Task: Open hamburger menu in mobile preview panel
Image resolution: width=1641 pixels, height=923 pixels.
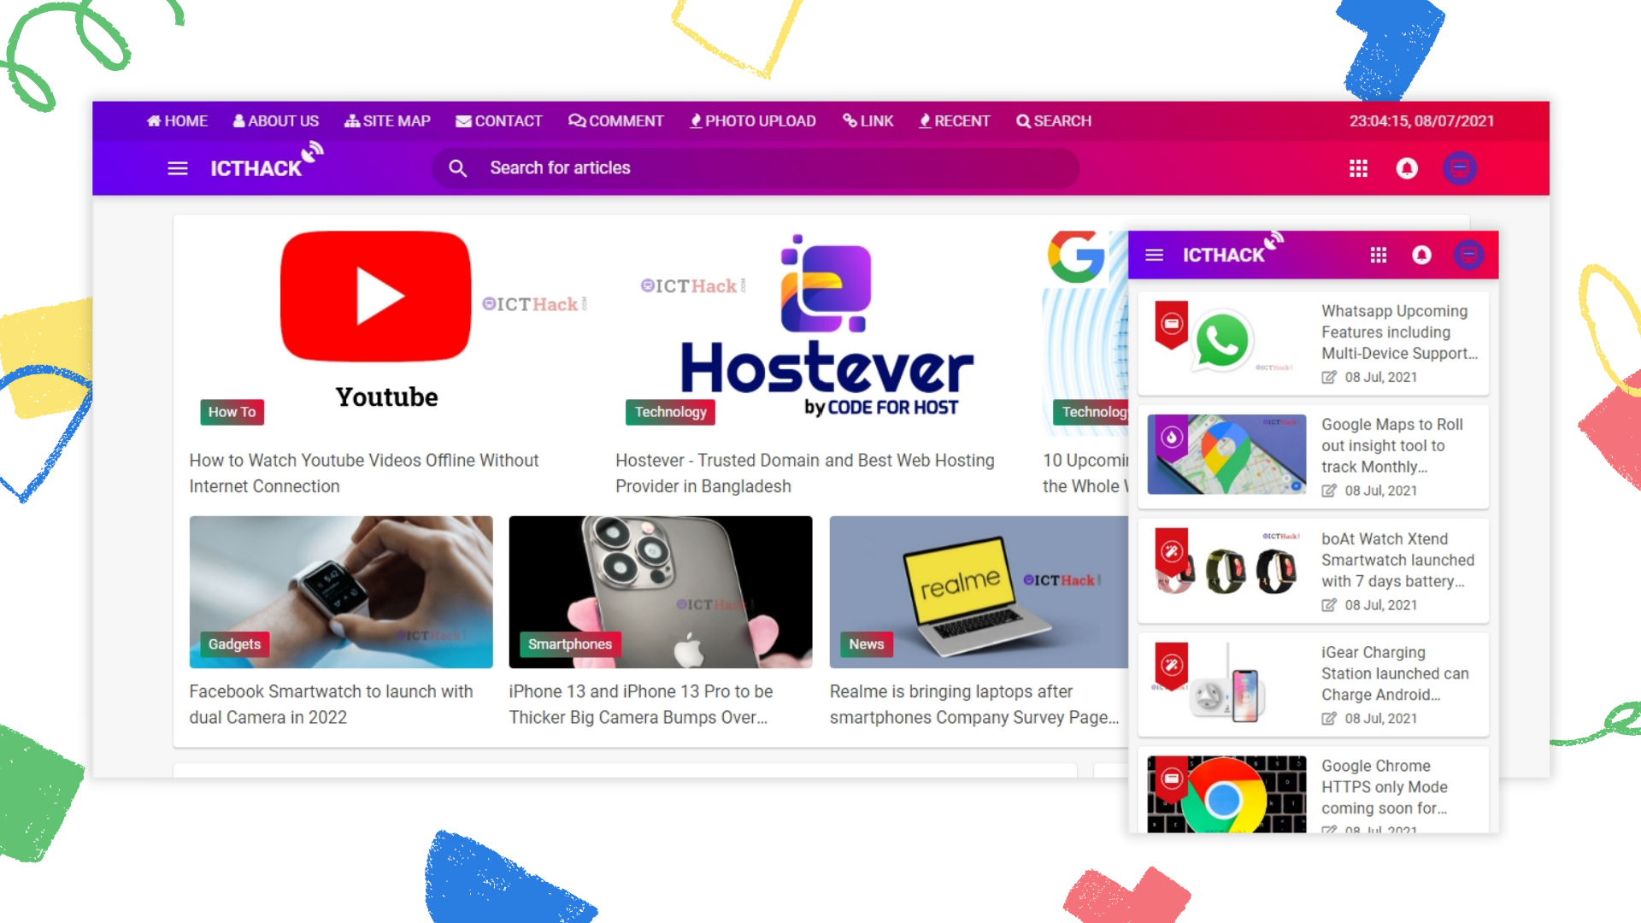Action: pyautogui.click(x=1154, y=255)
